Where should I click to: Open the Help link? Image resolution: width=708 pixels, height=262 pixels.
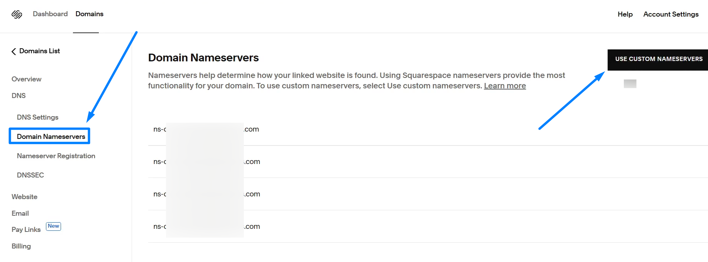point(625,14)
